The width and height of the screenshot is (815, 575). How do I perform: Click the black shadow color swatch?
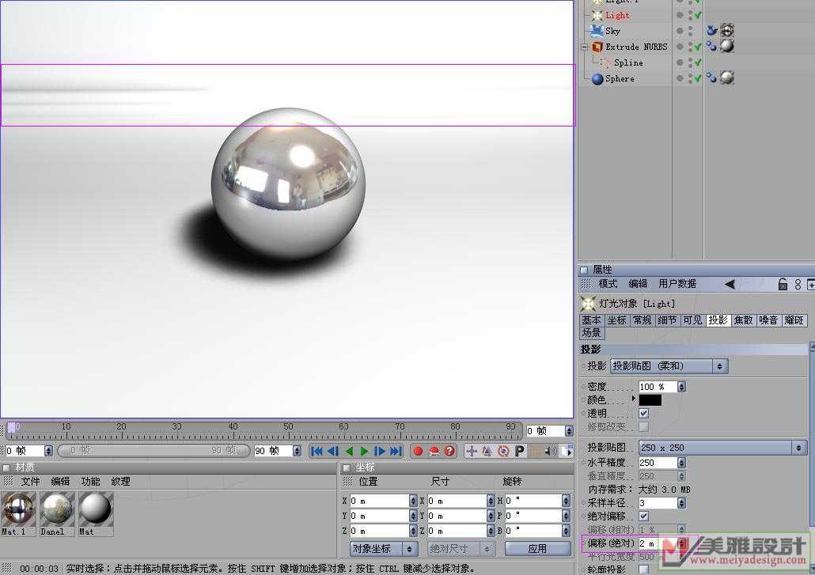pyautogui.click(x=650, y=400)
